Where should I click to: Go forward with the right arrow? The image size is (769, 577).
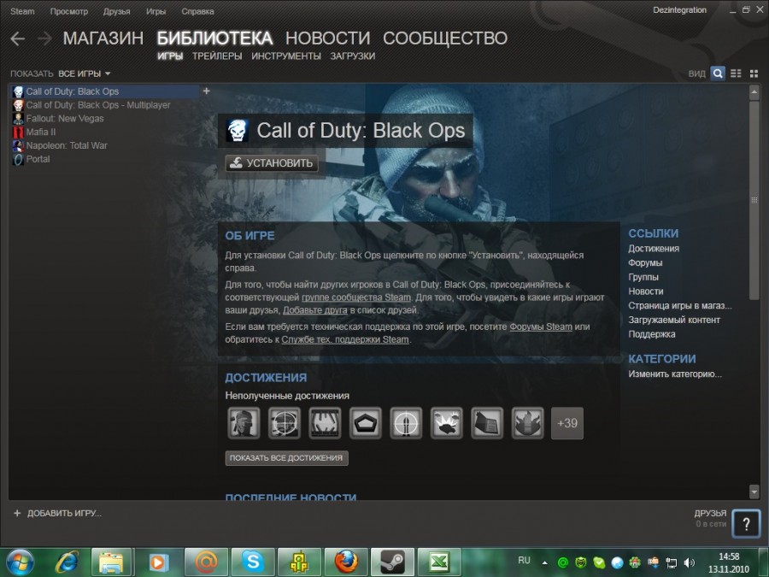(44, 38)
